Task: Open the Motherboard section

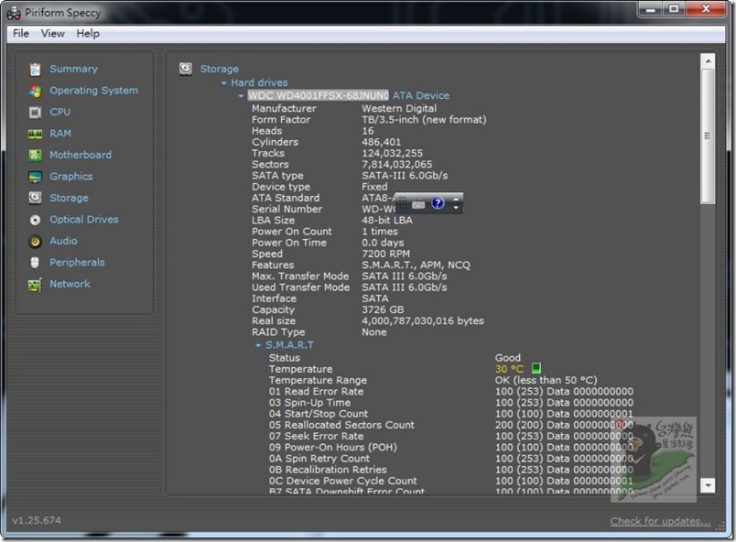Action: pyautogui.click(x=81, y=155)
